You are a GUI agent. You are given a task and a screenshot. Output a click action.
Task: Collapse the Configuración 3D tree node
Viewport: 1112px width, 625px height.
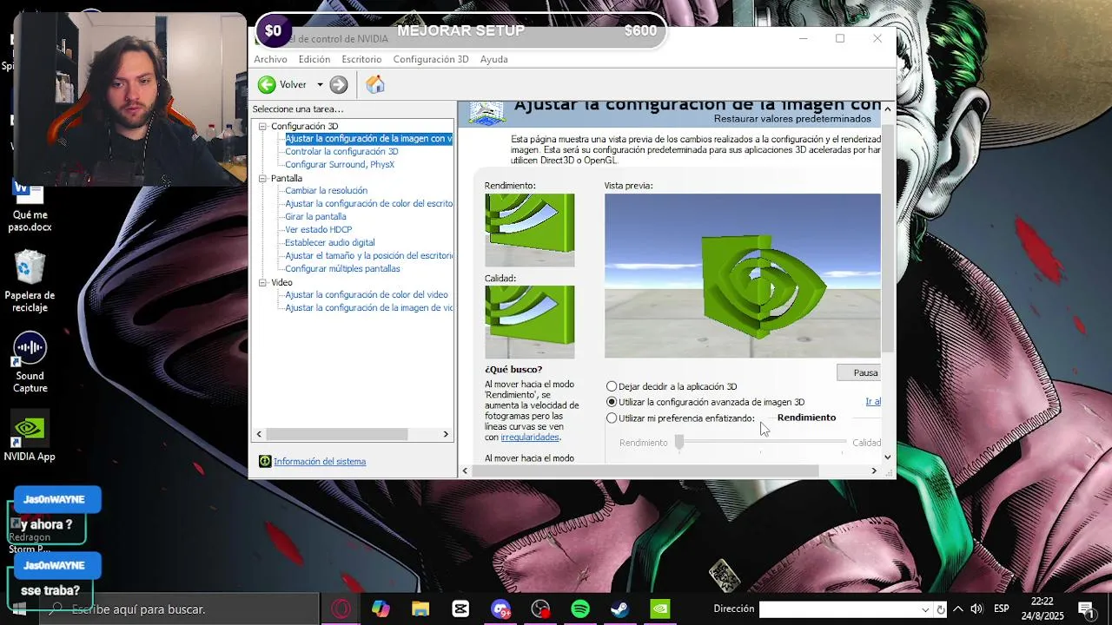pos(264,126)
